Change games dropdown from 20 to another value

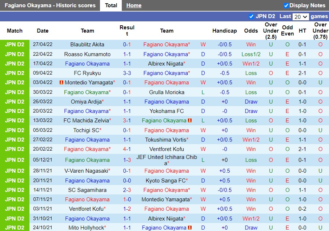tap(301, 16)
